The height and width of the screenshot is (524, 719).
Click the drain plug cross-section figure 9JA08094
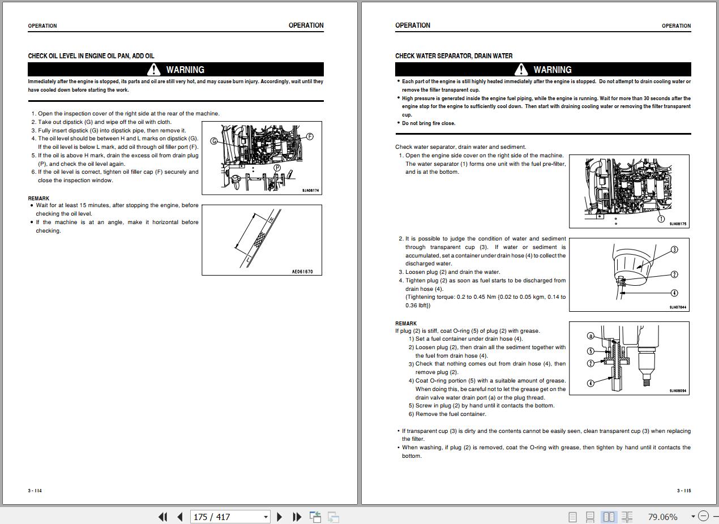pos(629,358)
